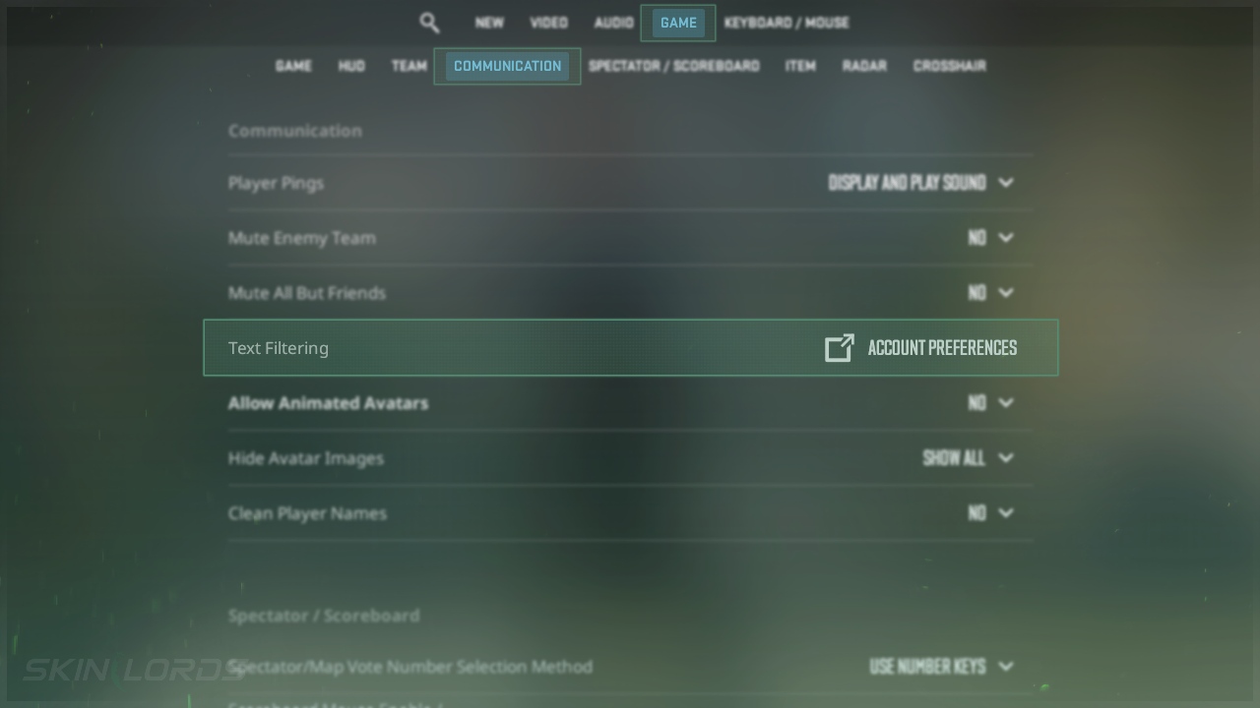Click the external link icon beside Account Preferences
The width and height of the screenshot is (1260, 708).
(x=839, y=348)
